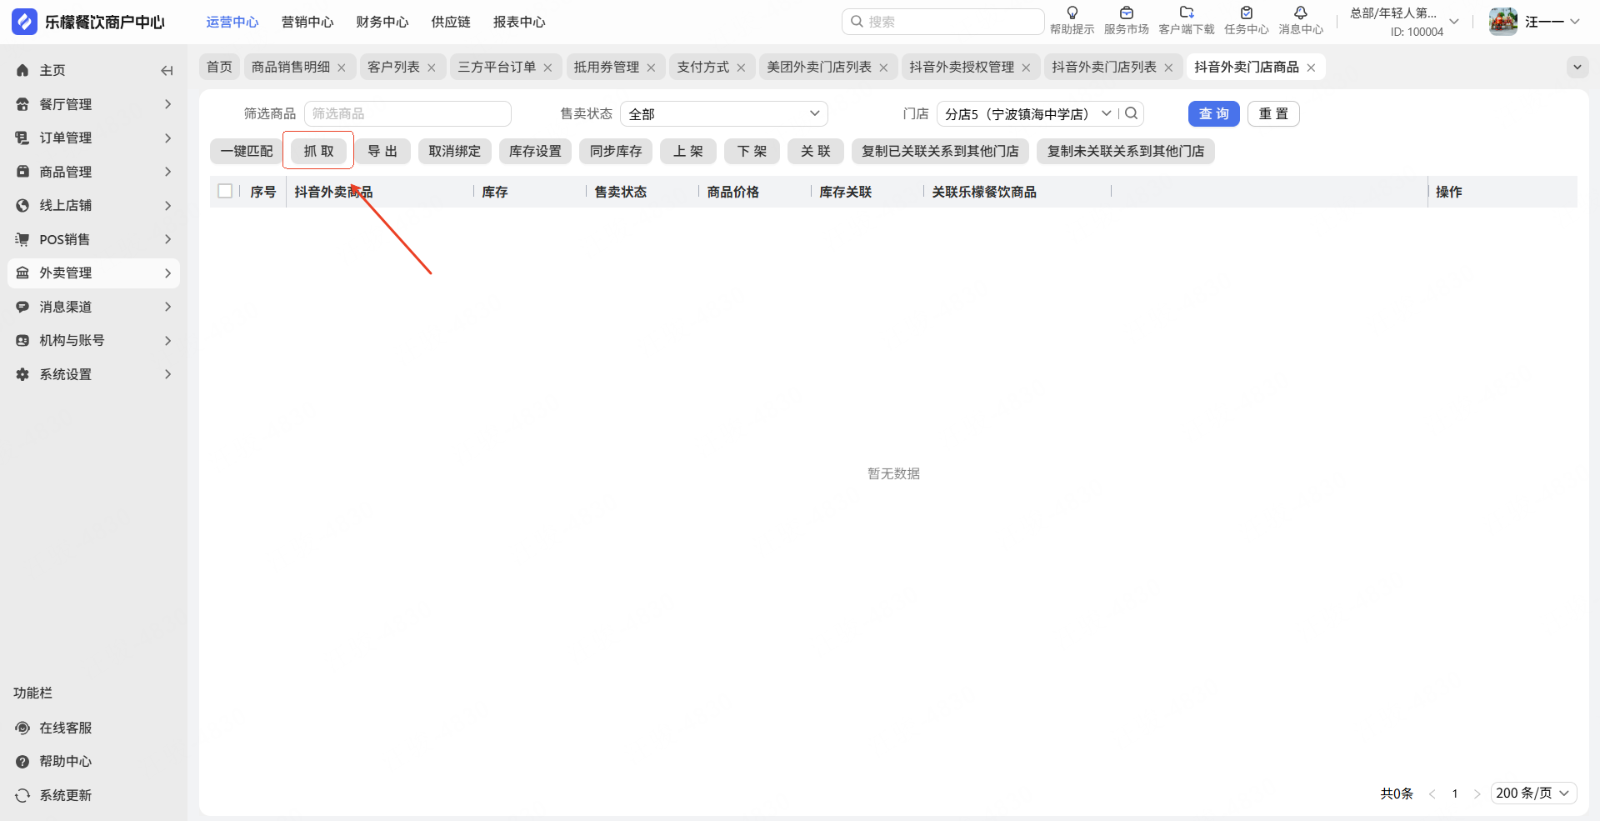
Task: Click 复制未关联关系到其他门店 button
Action: click(1126, 151)
